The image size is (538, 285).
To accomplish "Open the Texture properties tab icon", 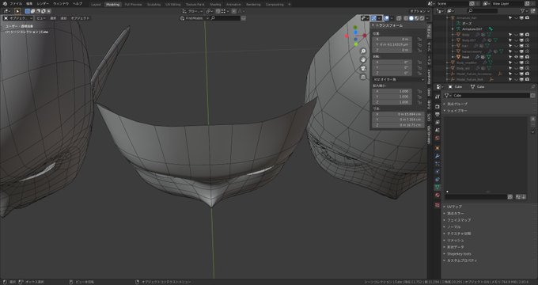I will 437,205.
